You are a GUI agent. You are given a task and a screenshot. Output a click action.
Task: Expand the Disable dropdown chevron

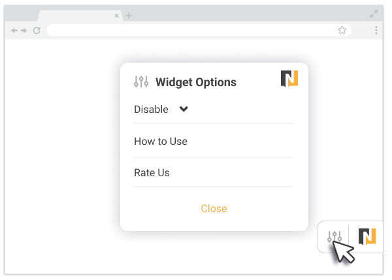(184, 109)
